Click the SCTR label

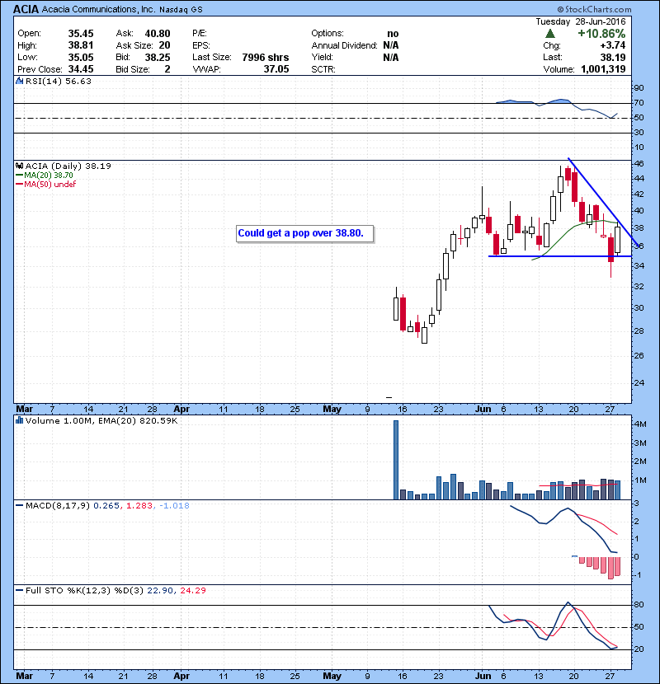(323, 69)
